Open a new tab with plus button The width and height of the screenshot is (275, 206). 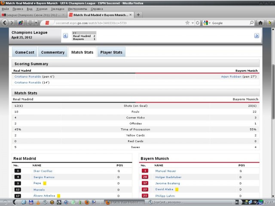[138, 15]
